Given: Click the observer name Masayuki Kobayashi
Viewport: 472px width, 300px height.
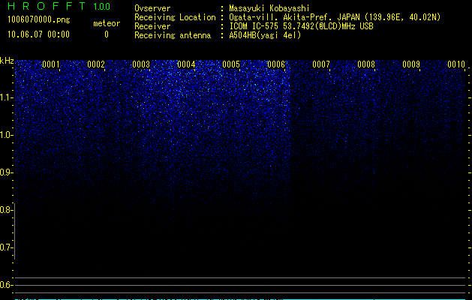Looking at the screenshot, I should (269, 8).
